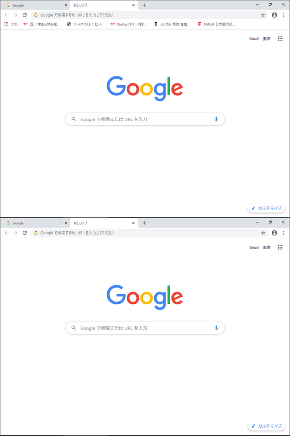Image resolution: width=290 pixels, height=436 pixels.
Task: Open the ソースネクスト bookmark
Action: click(86, 24)
